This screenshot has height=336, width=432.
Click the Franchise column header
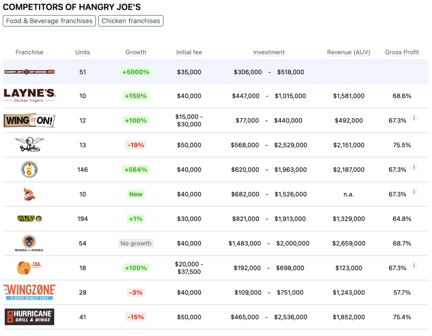tap(30, 52)
